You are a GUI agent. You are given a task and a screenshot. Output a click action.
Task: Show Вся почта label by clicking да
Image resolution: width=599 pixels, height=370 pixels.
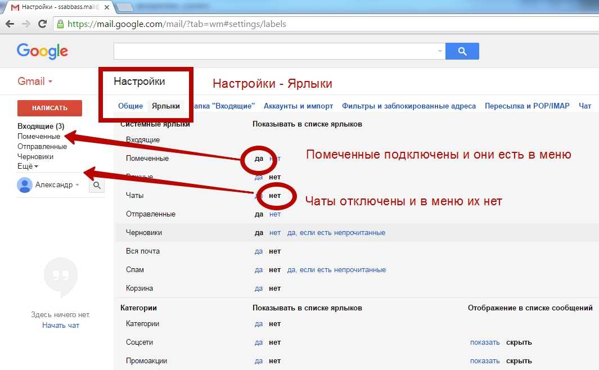[258, 251]
